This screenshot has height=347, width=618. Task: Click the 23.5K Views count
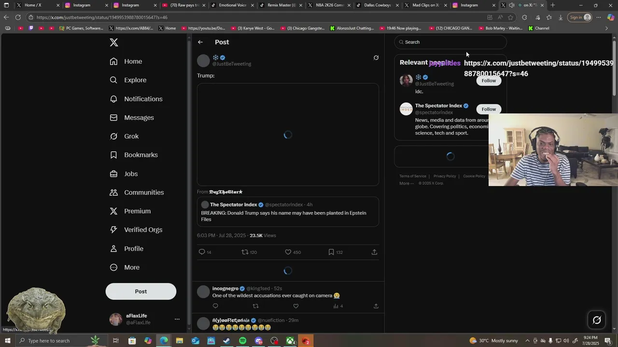263,236
